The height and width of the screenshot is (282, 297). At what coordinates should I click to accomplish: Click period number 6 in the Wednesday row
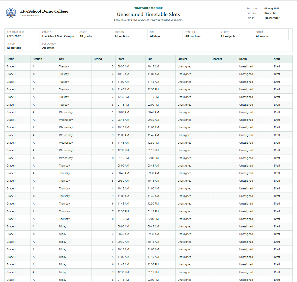pos(113,143)
